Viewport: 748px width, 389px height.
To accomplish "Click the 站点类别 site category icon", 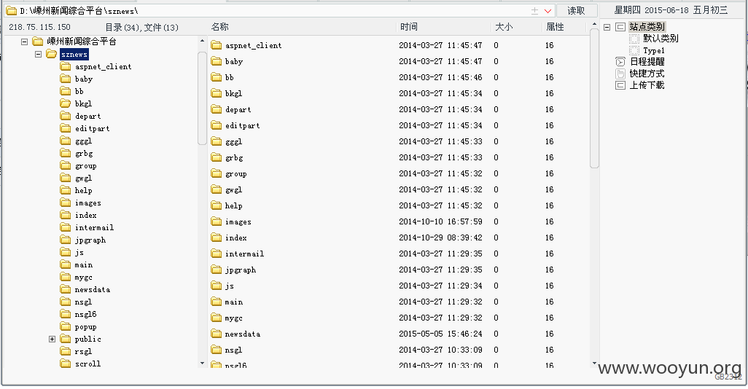I will (620, 27).
